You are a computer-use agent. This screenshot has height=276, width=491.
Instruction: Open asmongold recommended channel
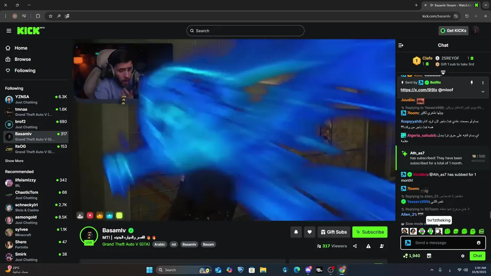click(36, 220)
